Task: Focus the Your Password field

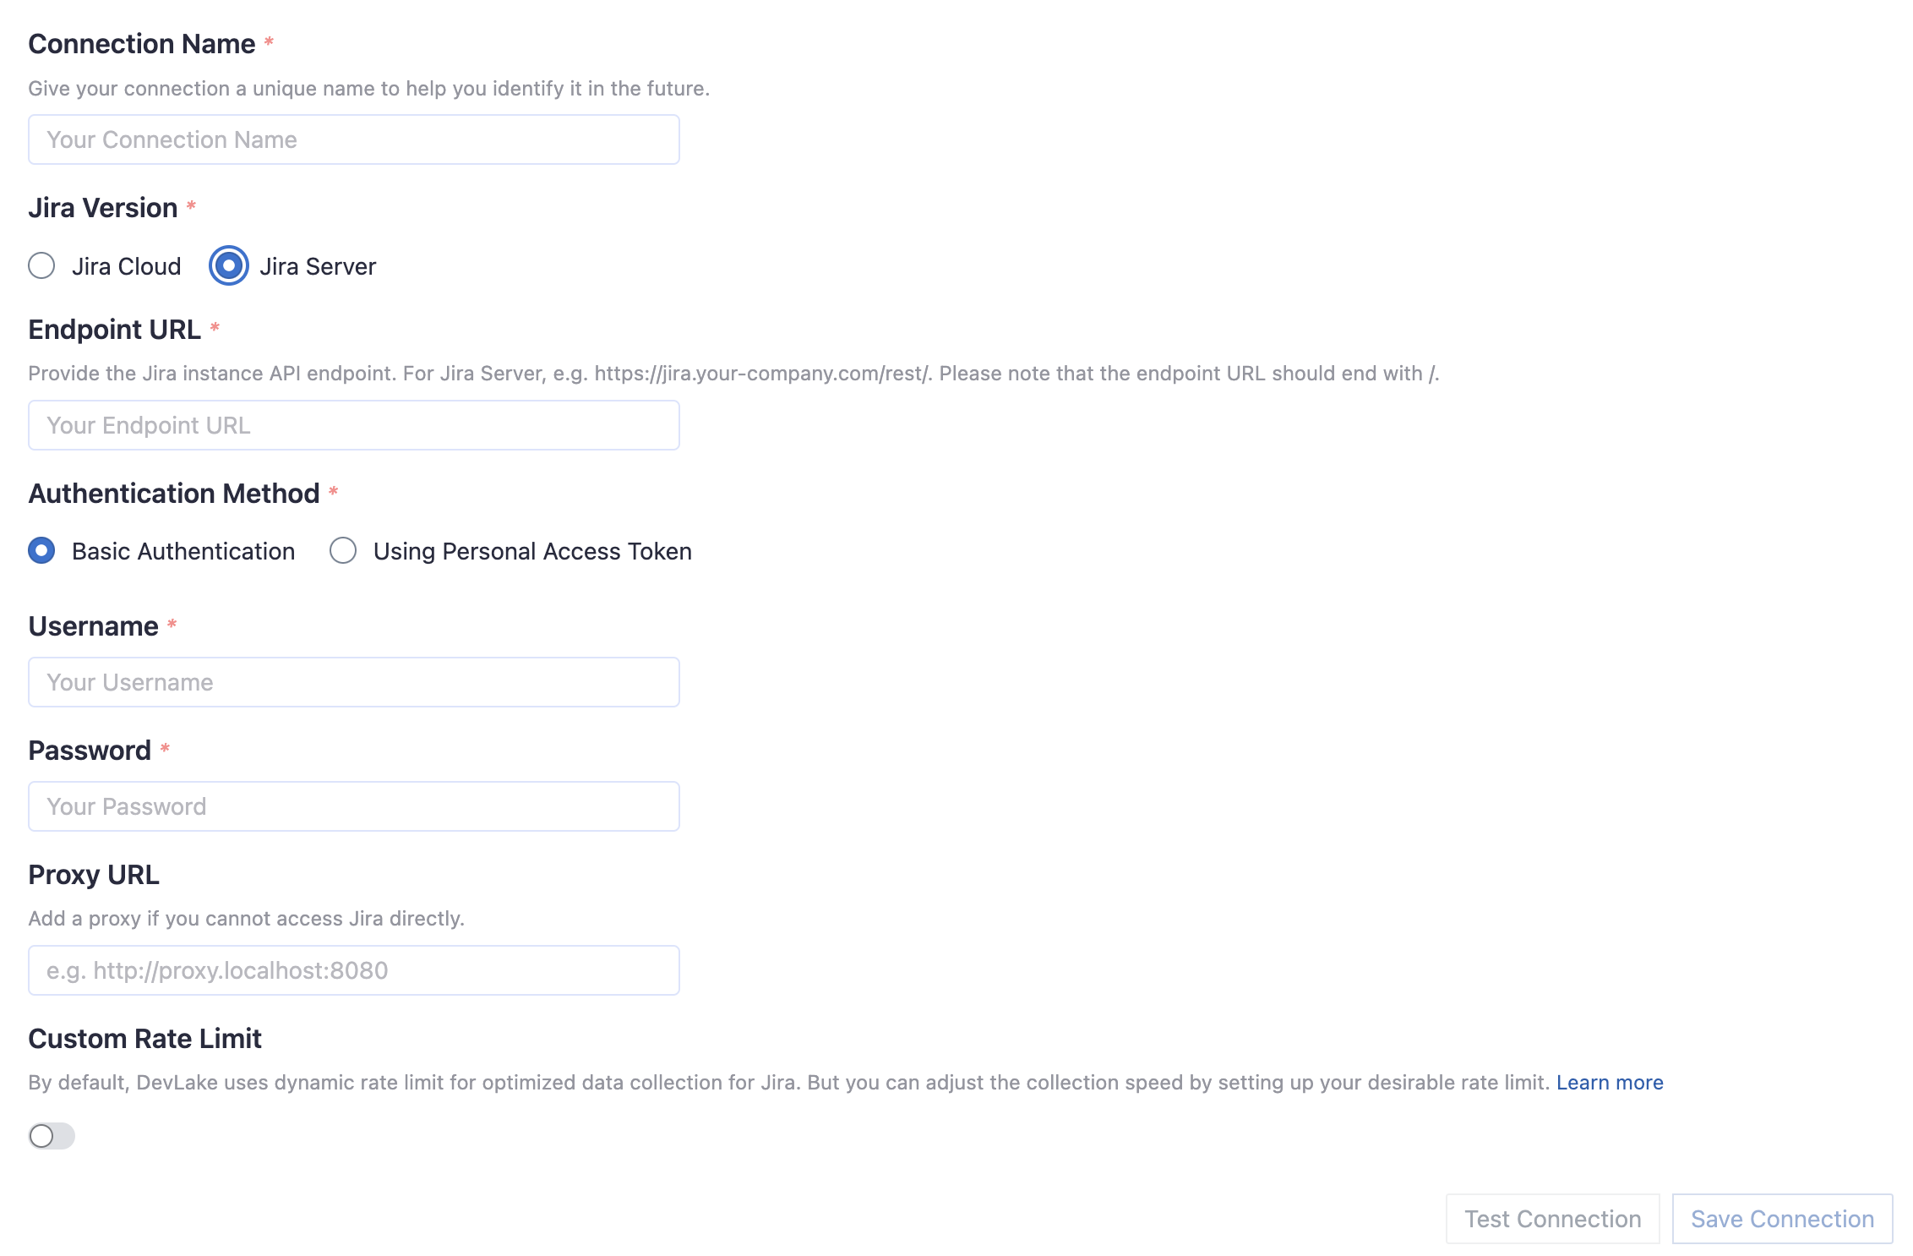Action: 353,805
